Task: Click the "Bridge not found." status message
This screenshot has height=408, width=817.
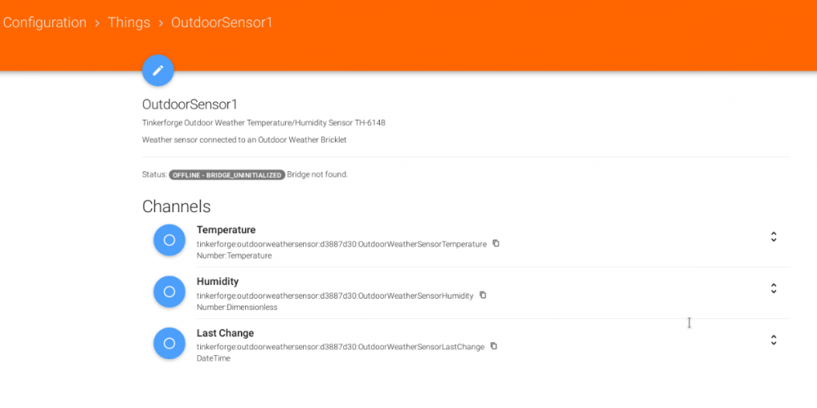Action: click(317, 175)
